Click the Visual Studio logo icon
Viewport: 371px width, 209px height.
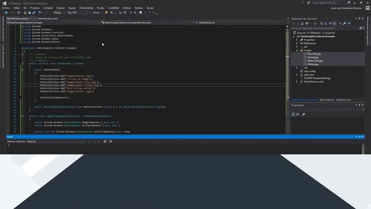(4, 3)
